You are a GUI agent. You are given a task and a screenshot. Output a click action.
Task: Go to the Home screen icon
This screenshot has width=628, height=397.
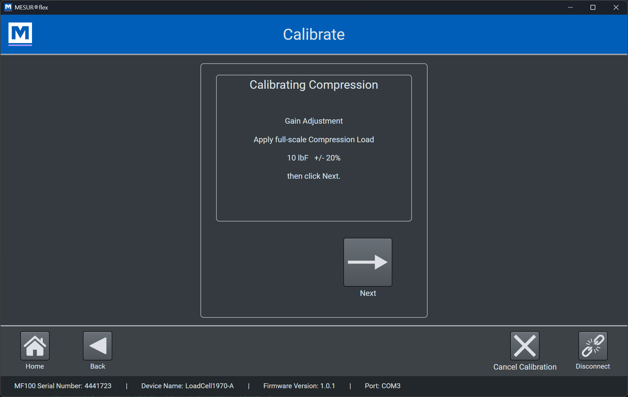point(35,346)
